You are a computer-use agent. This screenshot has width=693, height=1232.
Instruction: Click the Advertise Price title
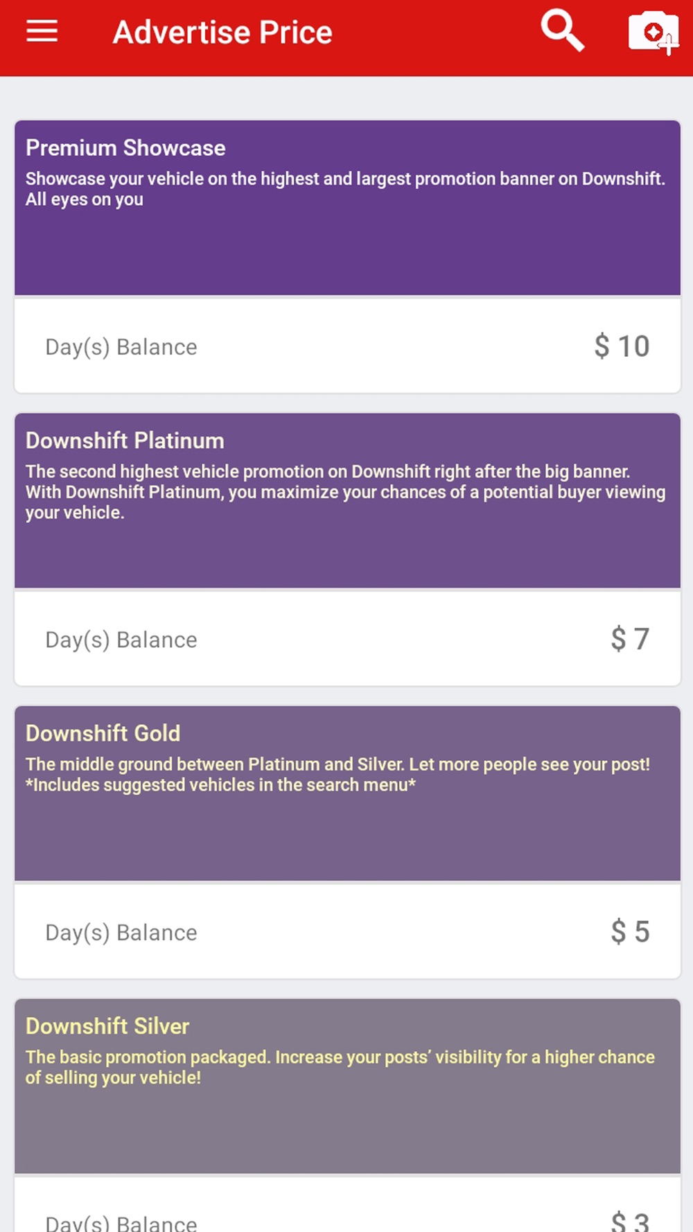point(222,33)
